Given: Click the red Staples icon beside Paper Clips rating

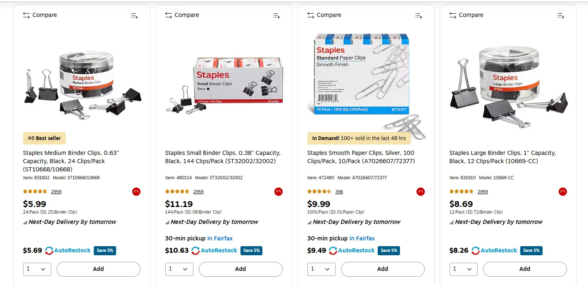Looking at the screenshot, I should point(421,191).
